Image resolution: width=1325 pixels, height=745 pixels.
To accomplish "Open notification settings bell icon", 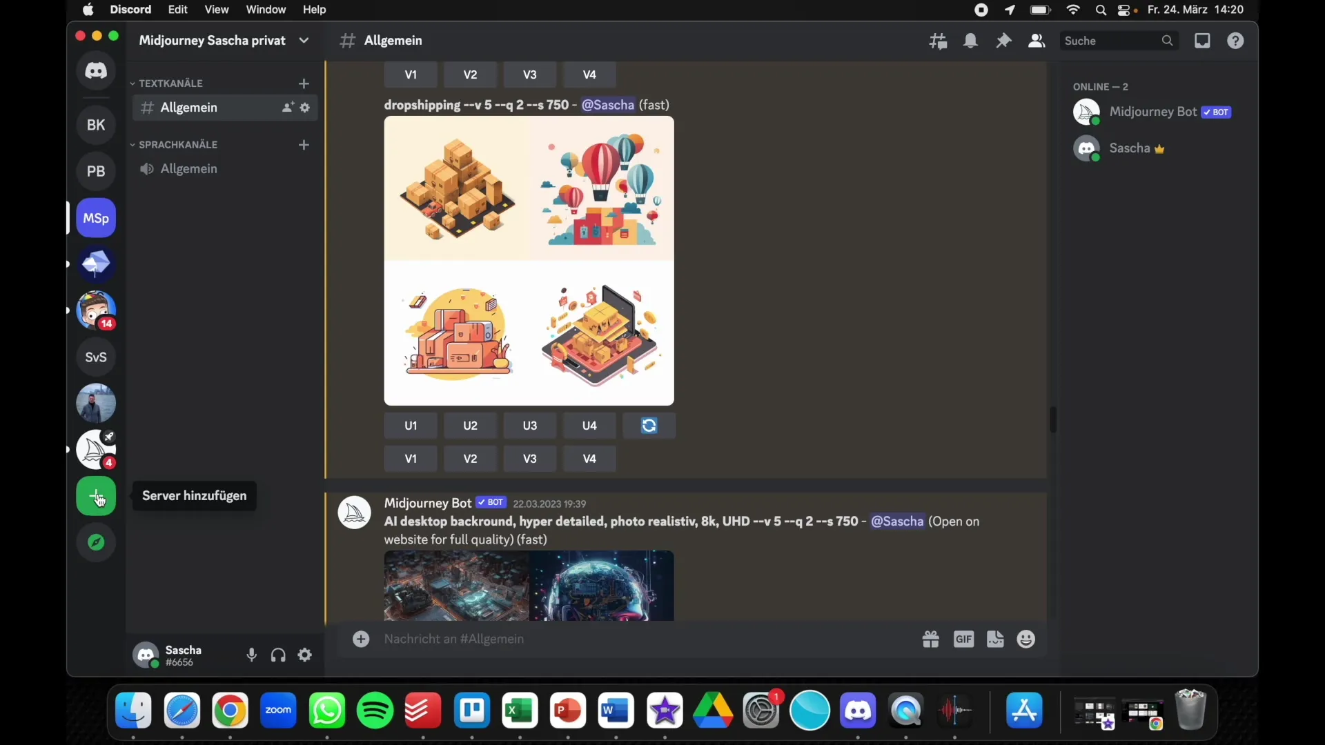I will [x=971, y=41].
